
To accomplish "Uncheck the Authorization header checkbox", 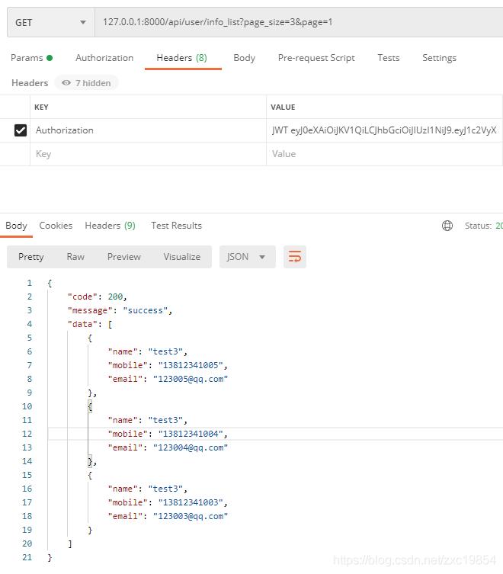I will (21, 130).
